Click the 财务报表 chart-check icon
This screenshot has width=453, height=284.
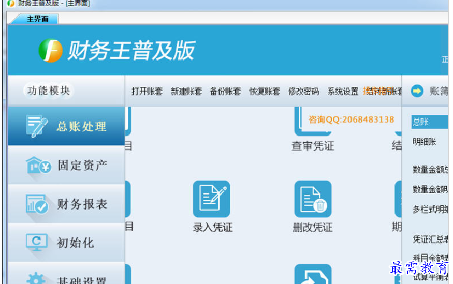[x=37, y=204]
